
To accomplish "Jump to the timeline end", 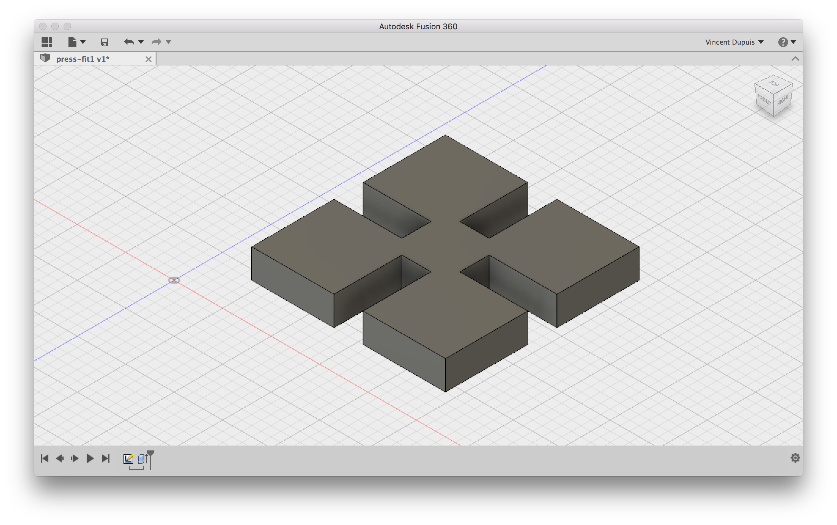I will click(x=106, y=458).
